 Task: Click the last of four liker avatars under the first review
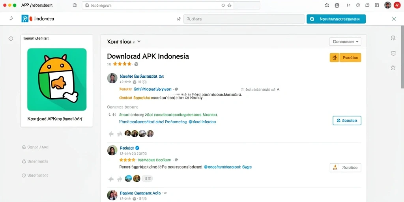(150, 133)
